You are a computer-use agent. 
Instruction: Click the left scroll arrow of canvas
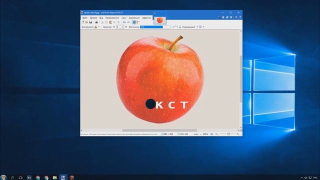[x=82, y=130]
